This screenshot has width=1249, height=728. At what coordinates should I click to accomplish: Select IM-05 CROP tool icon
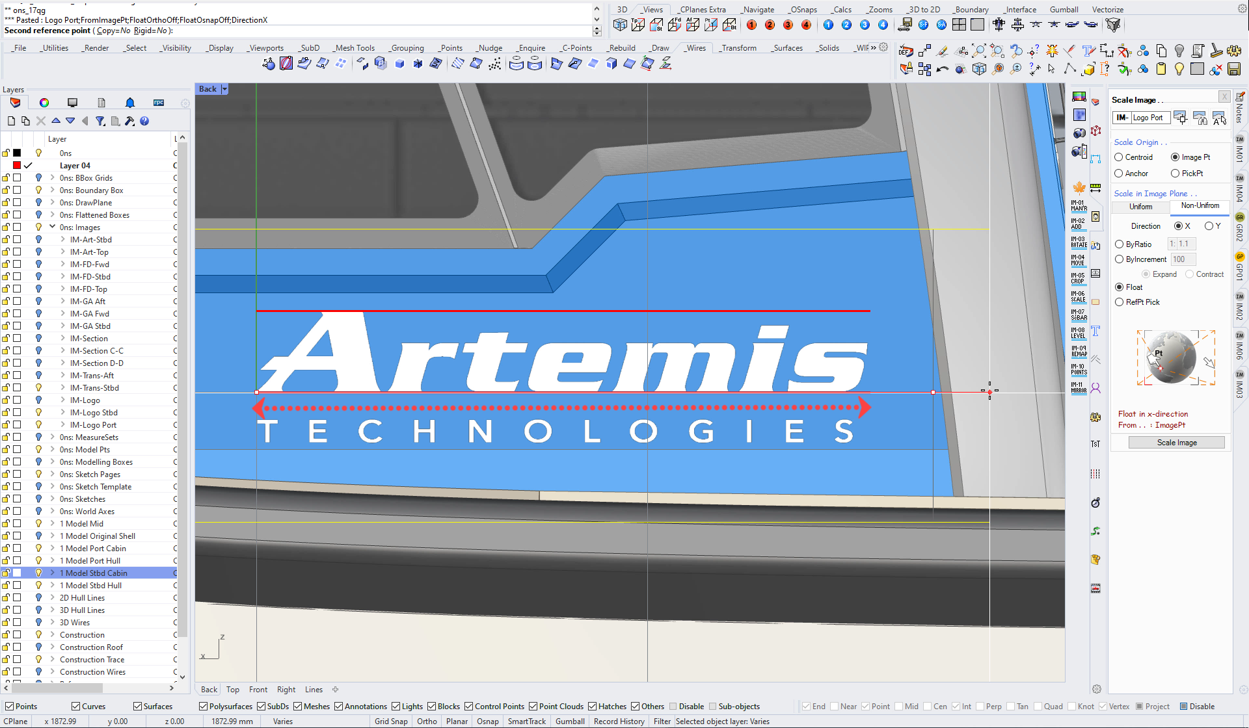pyautogui.click(x=1079, y=279)
